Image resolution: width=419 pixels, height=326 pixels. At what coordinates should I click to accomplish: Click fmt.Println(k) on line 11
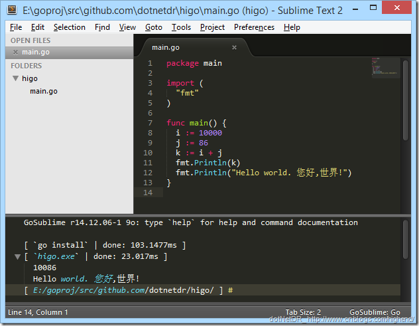click(208, 163)
